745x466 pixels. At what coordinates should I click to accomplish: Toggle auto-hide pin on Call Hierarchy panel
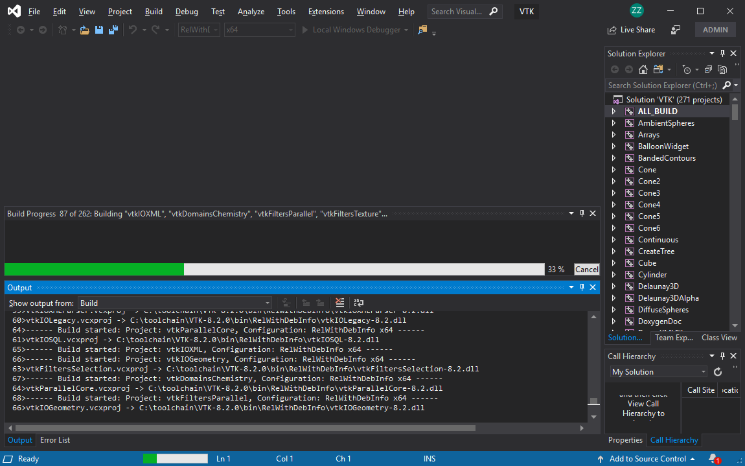(723, 356)
